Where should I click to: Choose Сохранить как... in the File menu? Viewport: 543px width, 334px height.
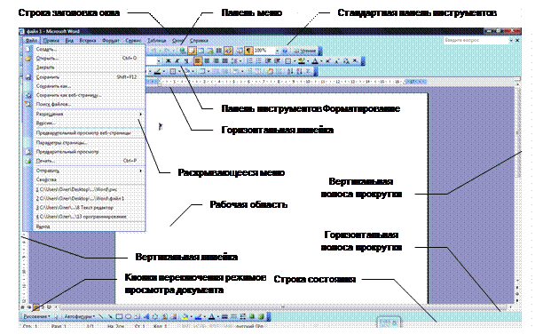click(x=85, y=86)
